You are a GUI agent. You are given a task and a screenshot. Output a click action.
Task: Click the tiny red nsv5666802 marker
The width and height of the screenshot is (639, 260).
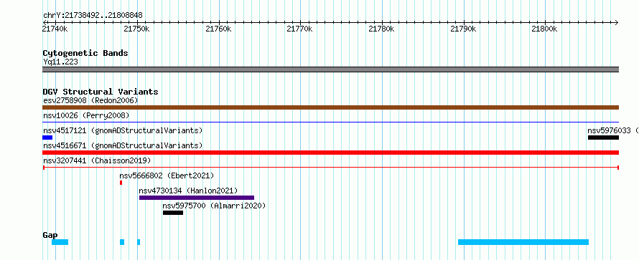[x=121, y=183]
